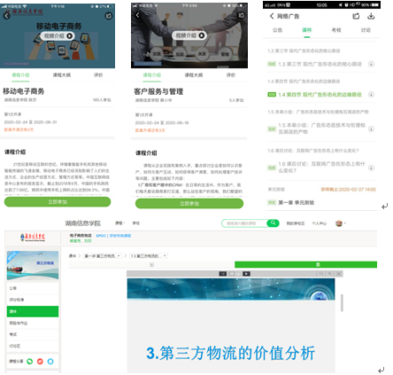
Task: Click 个人中心 link in web header
Action: point(320,223)
